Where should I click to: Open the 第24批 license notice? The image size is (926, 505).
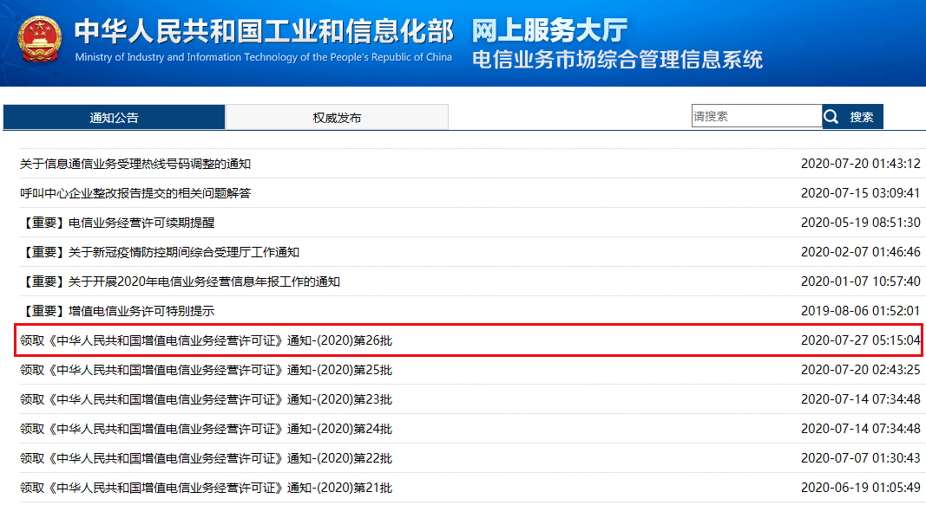(206, 429)
